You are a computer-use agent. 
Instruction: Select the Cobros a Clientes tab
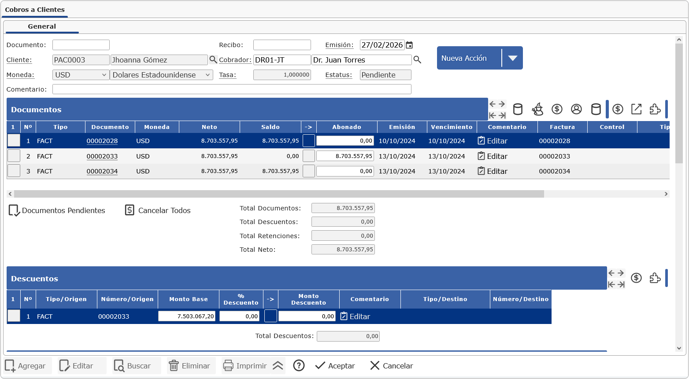click(x=35, y=10)
